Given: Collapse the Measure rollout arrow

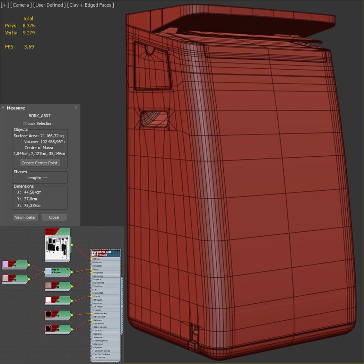Looking at the screenshot, I should [3, 108].
